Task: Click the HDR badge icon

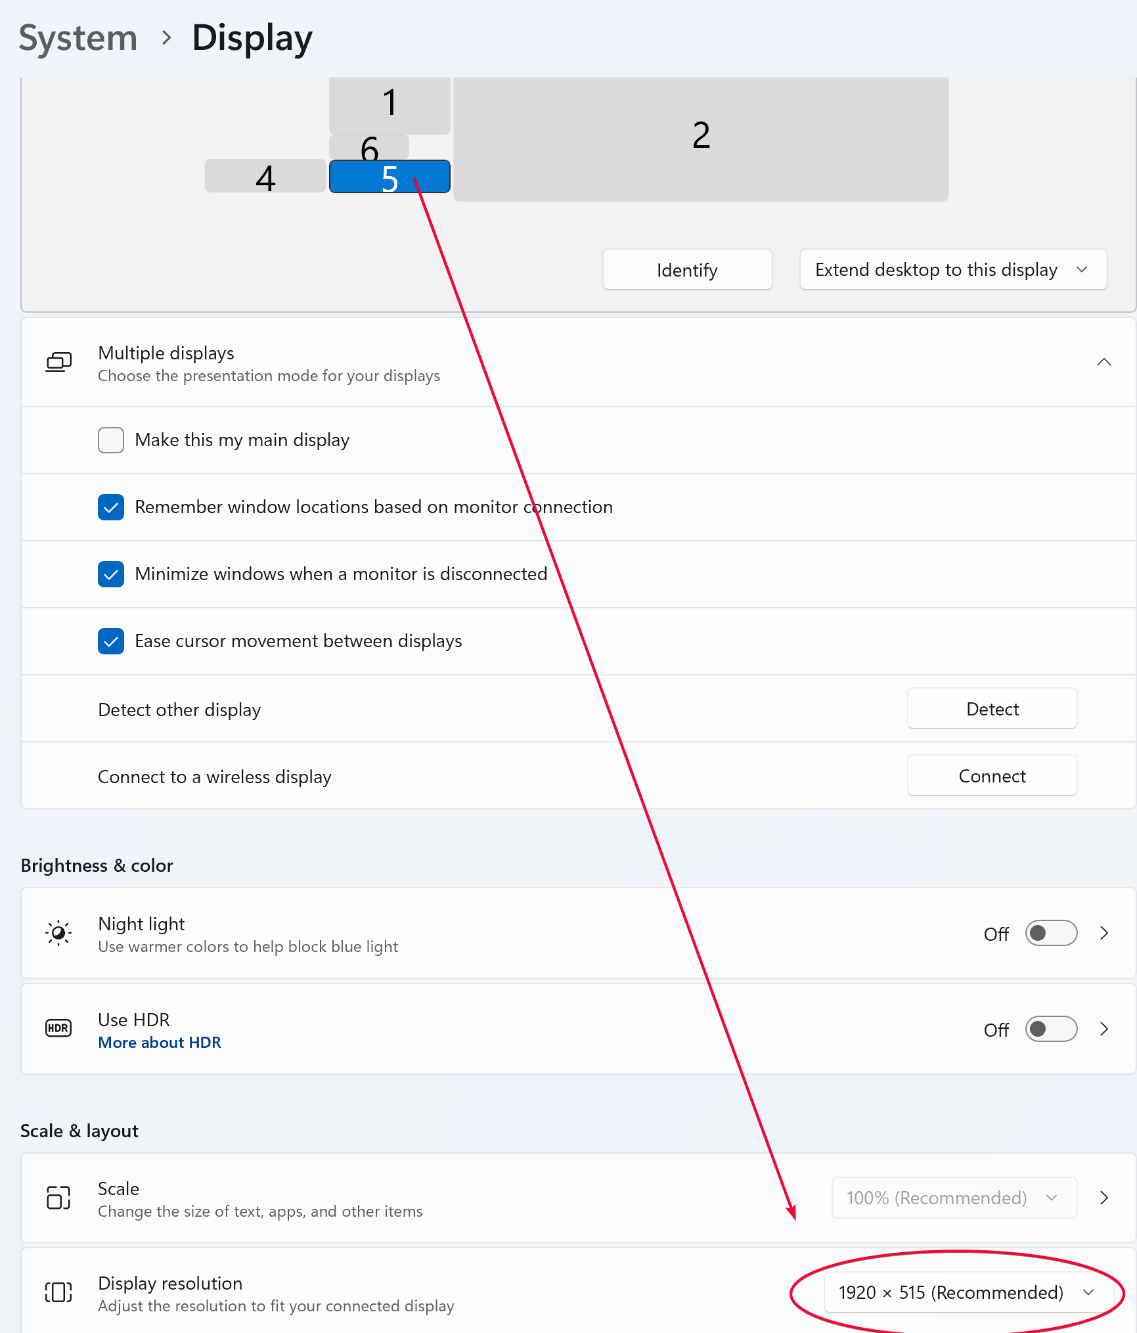Action: pos(58,1028)
